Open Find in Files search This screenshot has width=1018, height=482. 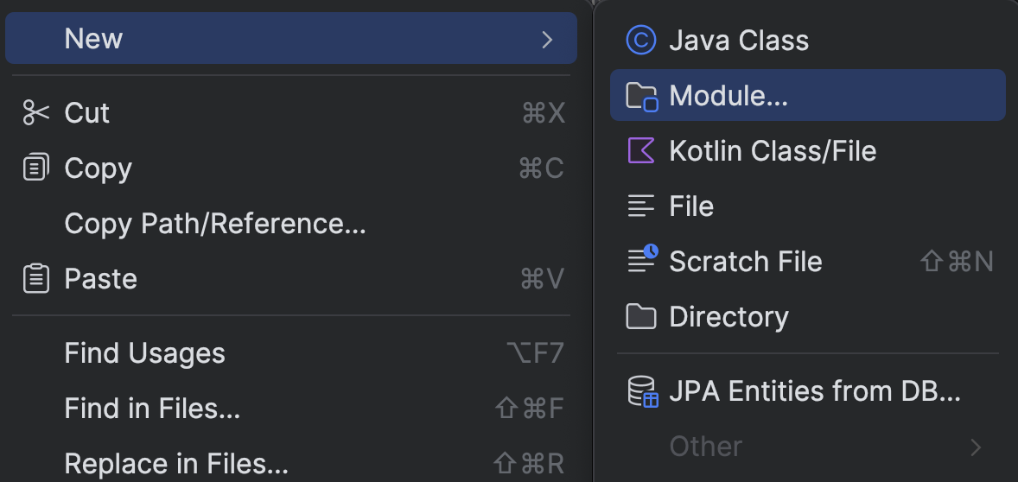[x=152, y=409]
